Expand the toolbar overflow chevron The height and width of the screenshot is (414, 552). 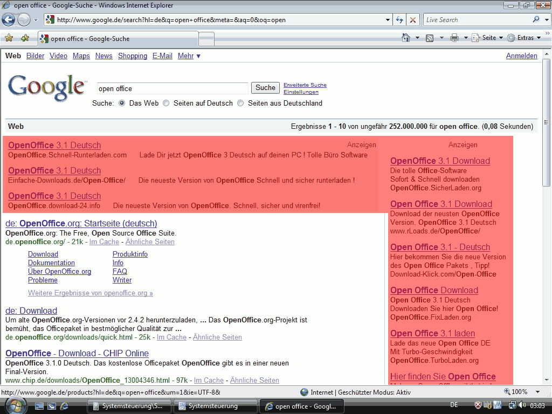(x=548, y=33)
